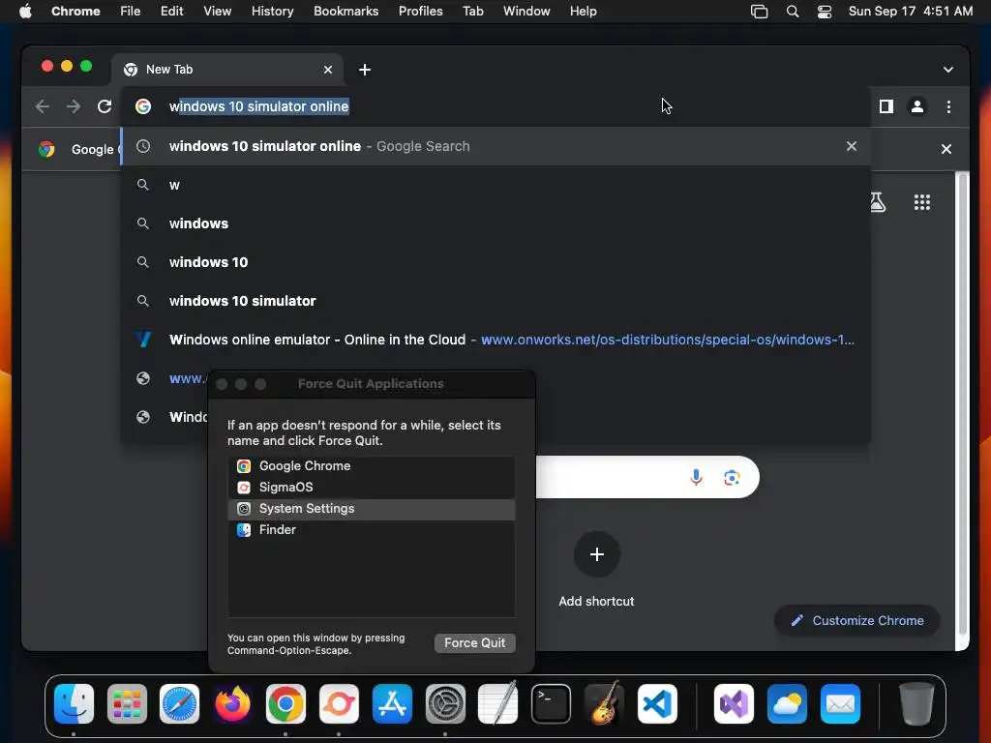This screenshot has height=743, width=991.
Task: Open the Chrome application menu
Action: pyautogui.click(x=75, y=12)
